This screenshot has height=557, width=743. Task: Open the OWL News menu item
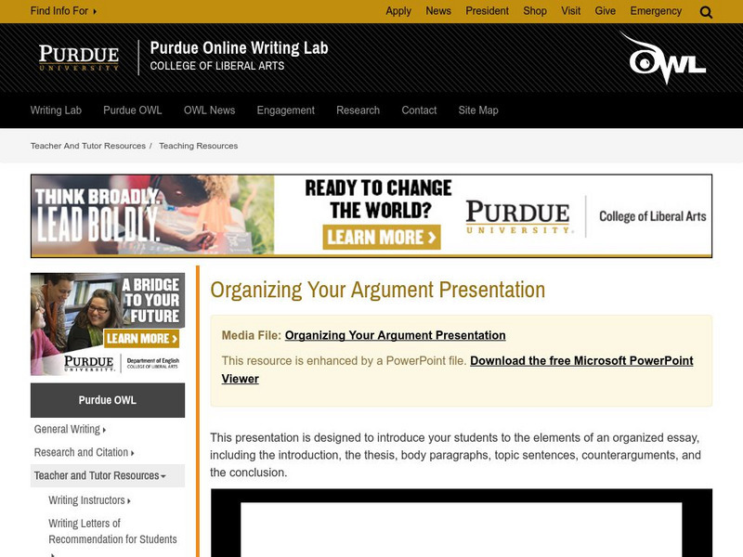click(x=210, y=110)
